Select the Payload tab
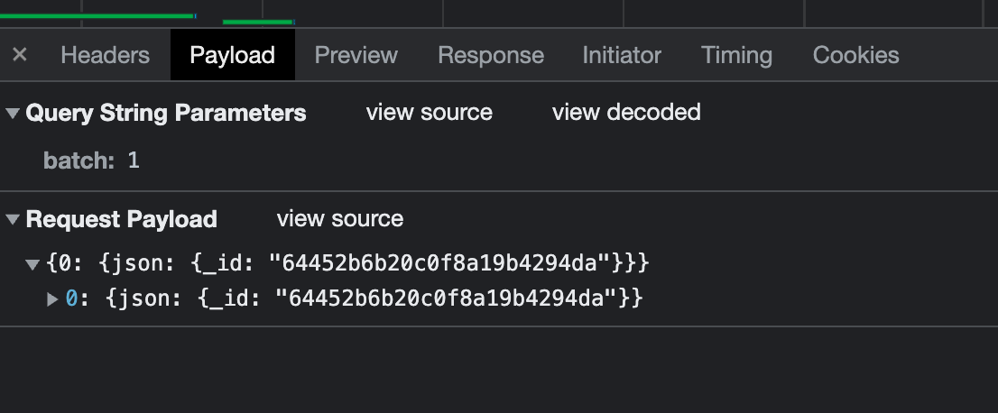Image resolution: width=998 pixels, height=413 pixels. point(232,55)
